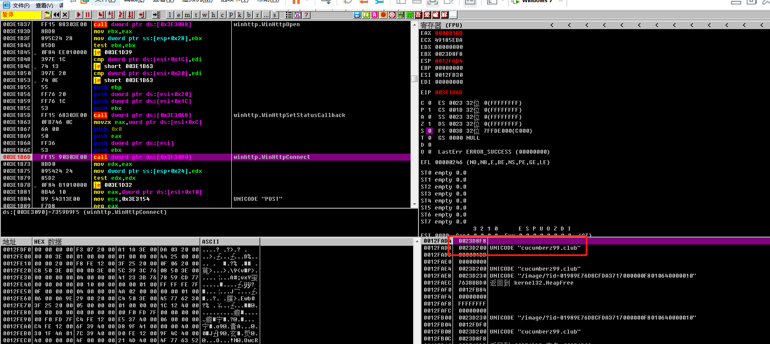Click disassembly scrollbar up arrow
Image resolution: width=770 pixels, height=344 pixels.
coord(414,24)
